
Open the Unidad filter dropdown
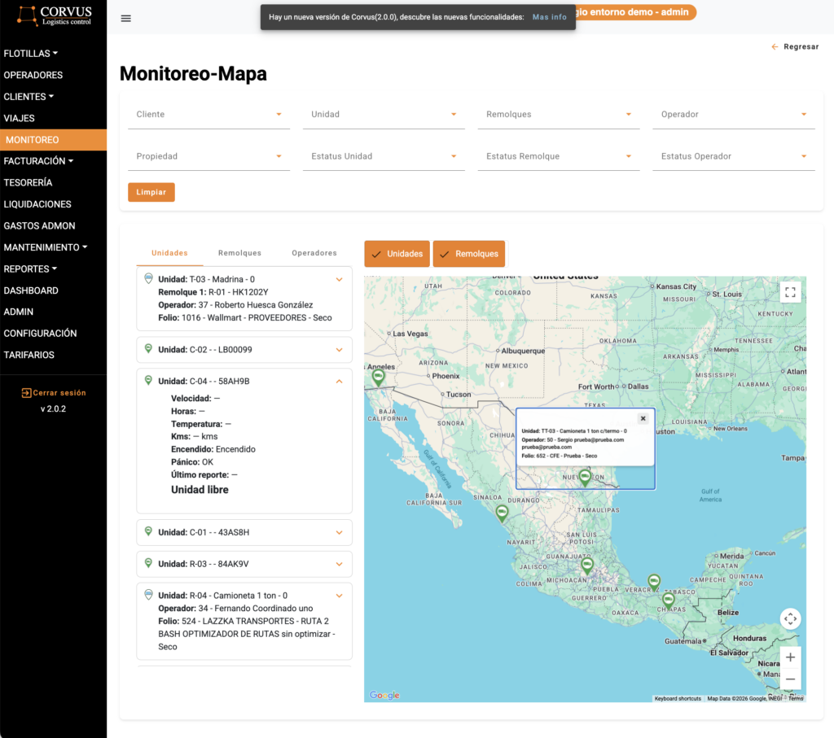coord(384,114)
